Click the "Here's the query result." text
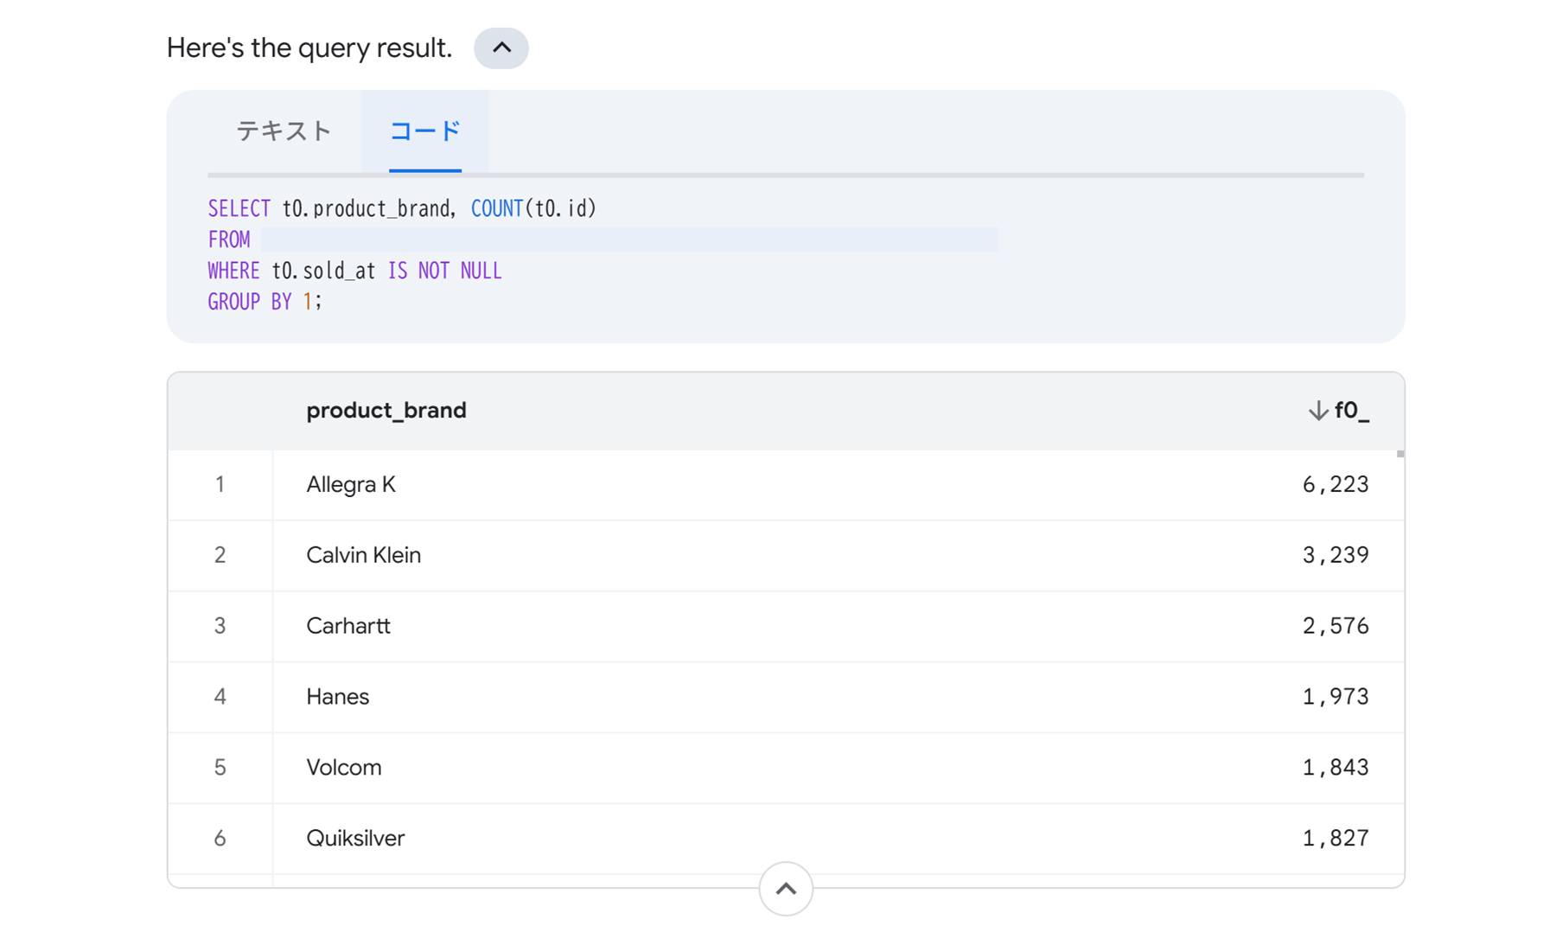The width and height of the screenshot is (1556, 932). (x=309, y=48)
